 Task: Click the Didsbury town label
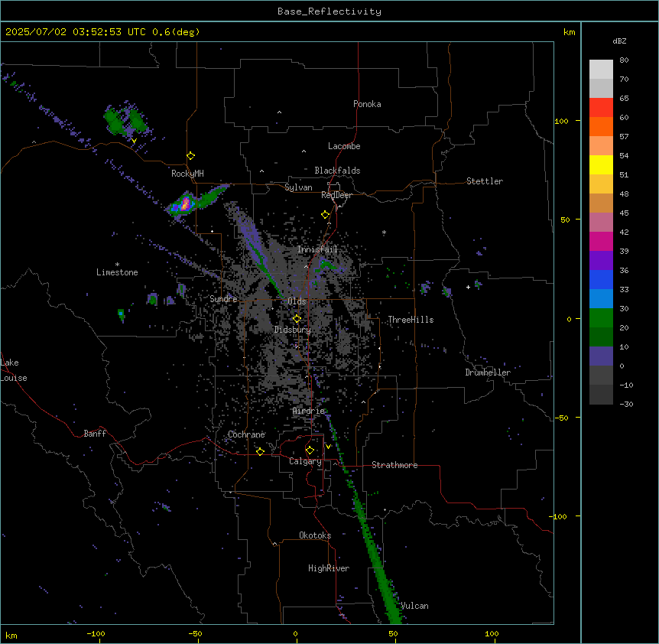(292, 330)
